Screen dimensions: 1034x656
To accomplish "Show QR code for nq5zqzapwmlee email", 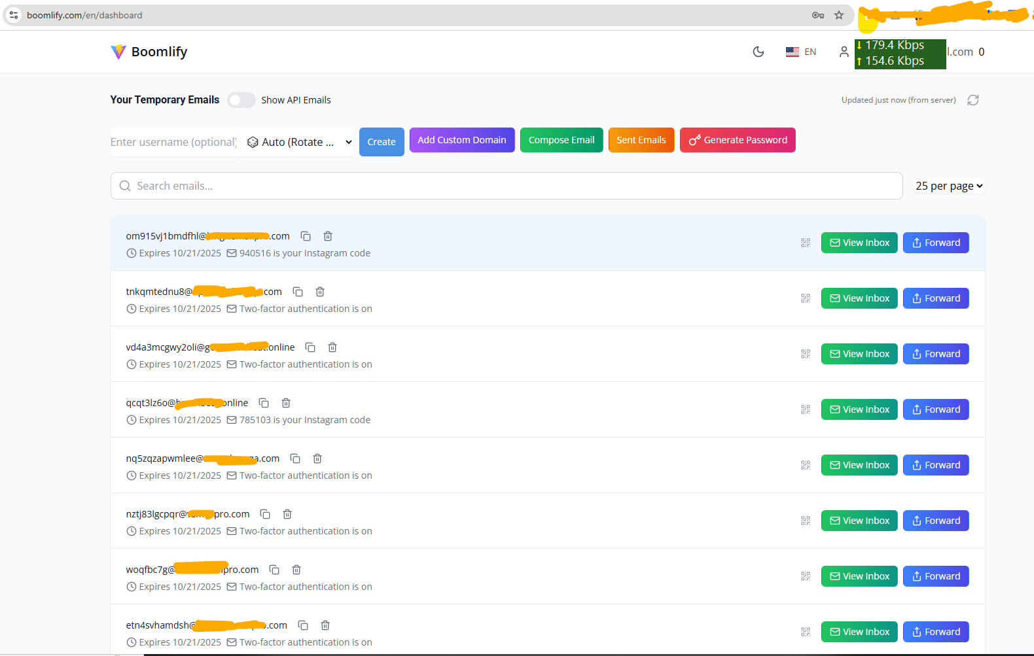I will click(806, 465).
